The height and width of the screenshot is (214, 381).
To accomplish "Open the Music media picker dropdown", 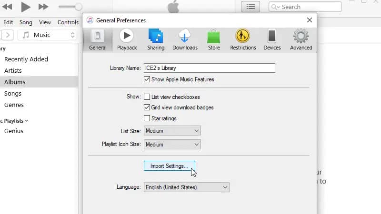I will point(47,35).
